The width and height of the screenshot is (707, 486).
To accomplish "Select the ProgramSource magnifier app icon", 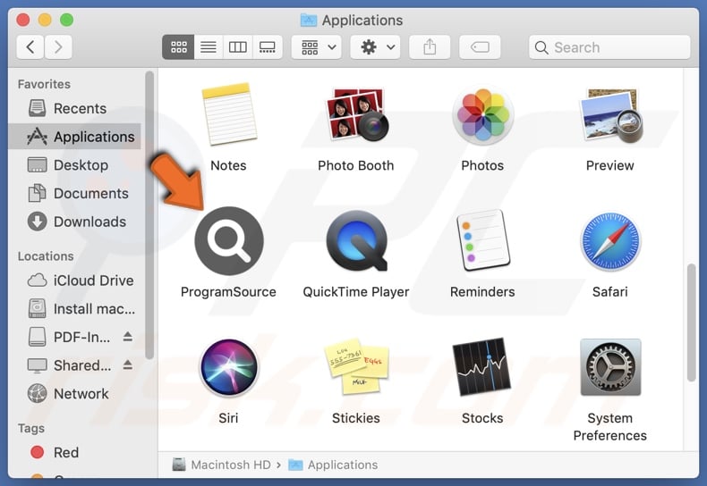I will pyautogui.click(x=228, y=241).
